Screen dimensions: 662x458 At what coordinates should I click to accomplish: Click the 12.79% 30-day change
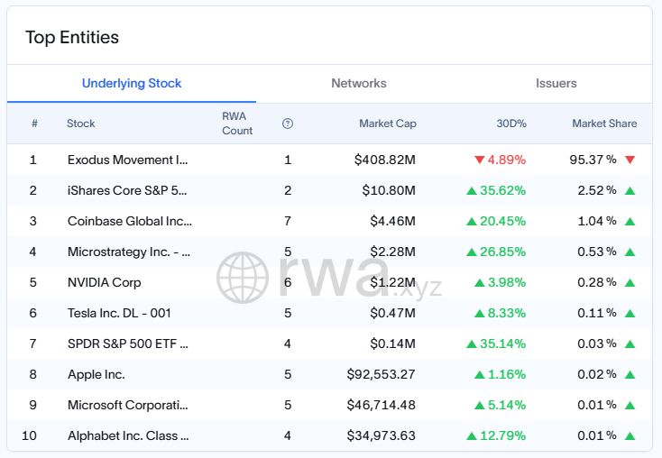click(x=496, y=435)
